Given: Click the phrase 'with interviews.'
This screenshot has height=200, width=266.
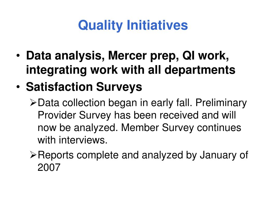Looking at the screenshot, I should tap(73, 140).
